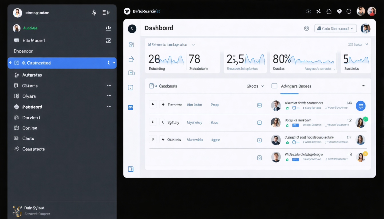Screen dimensions: 384x219
Task: Click the user avatar in dashboard header
Action: pos(365,29)
